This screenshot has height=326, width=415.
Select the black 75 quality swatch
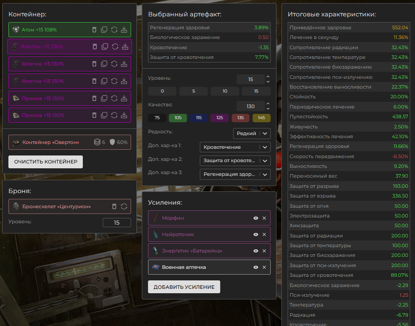point(157,118)
